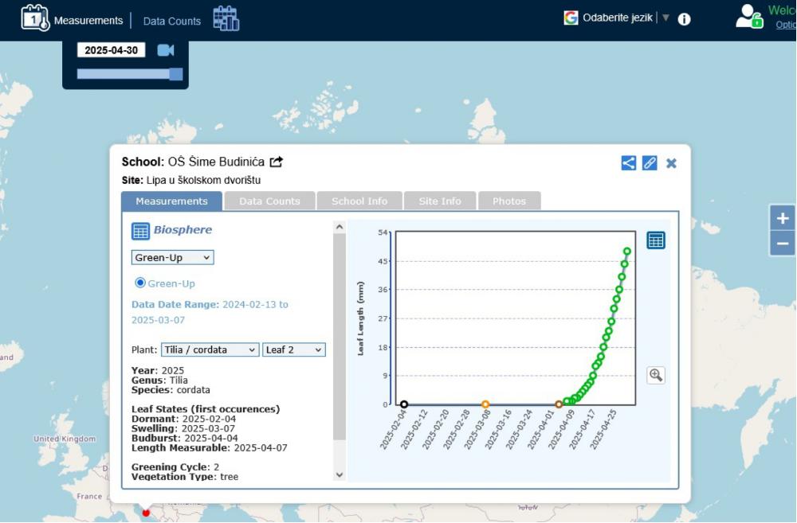Switch to the School Info tab
The height and width of the screenshot is (523, 797).
coord(359,201)
